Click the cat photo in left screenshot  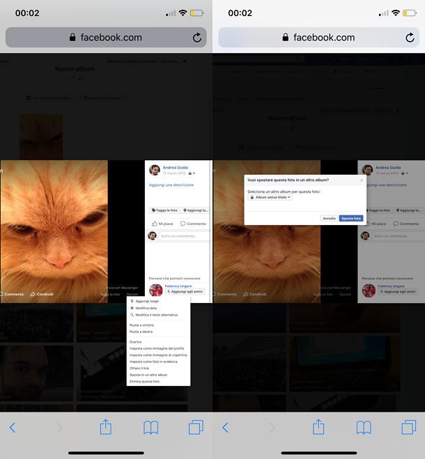coord(54,231)
